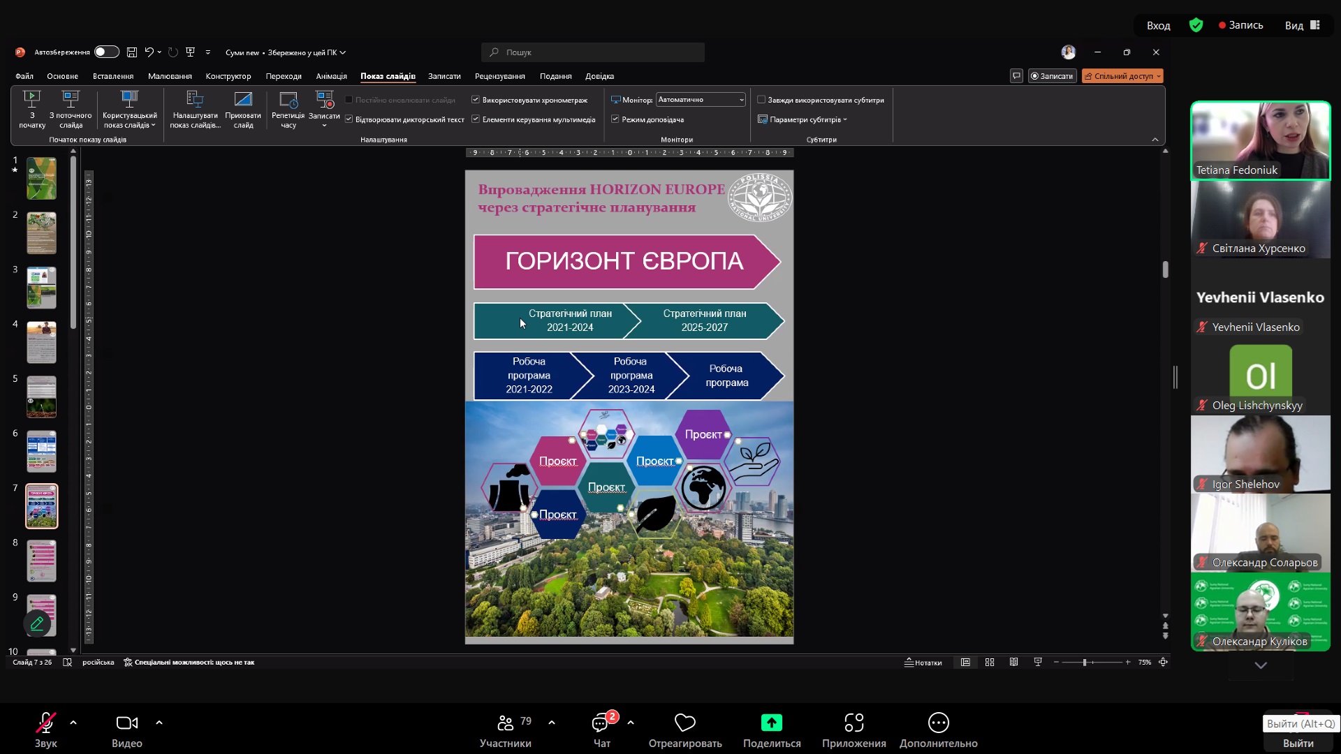Click the redo icon in the title bar
The width and height of the screenshot is (1341, 754).
(x=173, y=52)
